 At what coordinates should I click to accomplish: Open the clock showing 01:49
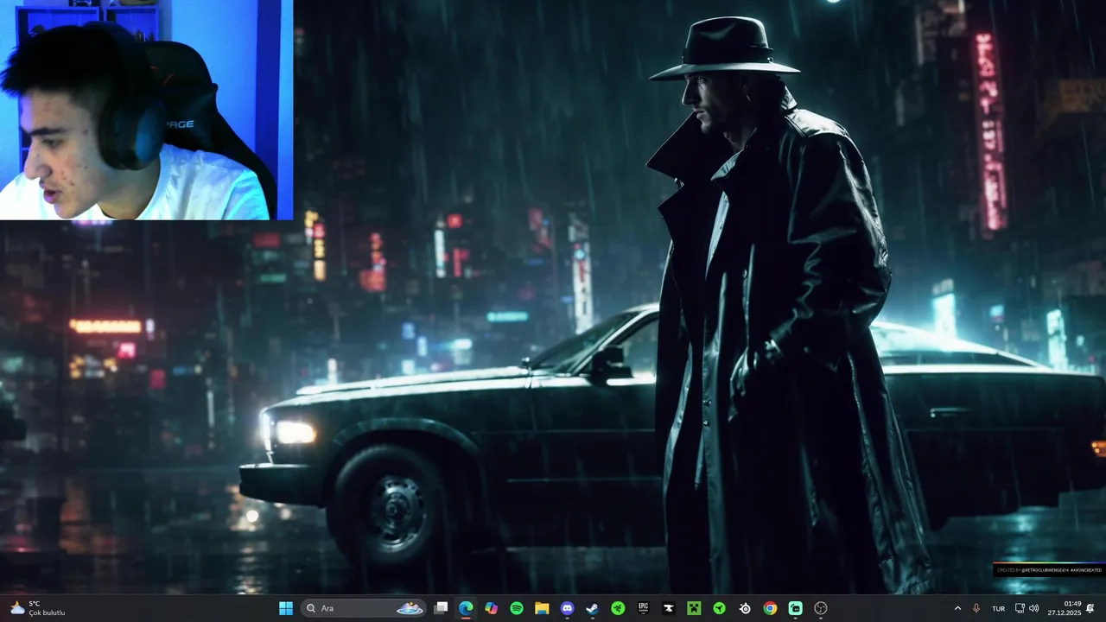[1064, 608]
